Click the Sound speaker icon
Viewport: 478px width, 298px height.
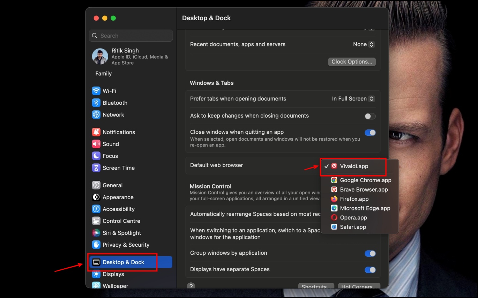coord(96,144)
